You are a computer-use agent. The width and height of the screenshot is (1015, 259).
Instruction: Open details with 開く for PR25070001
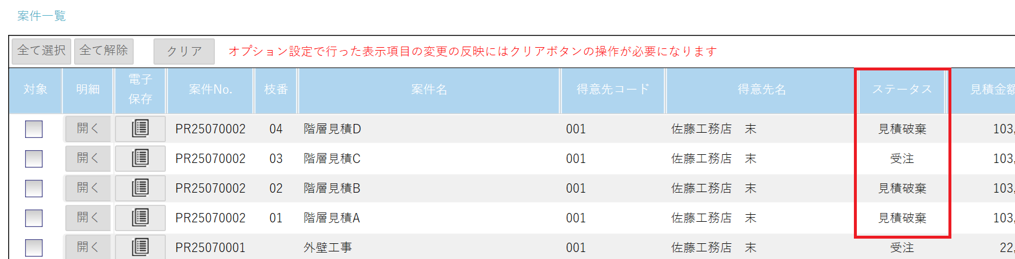pyautogui.click(x=88, y=247)
